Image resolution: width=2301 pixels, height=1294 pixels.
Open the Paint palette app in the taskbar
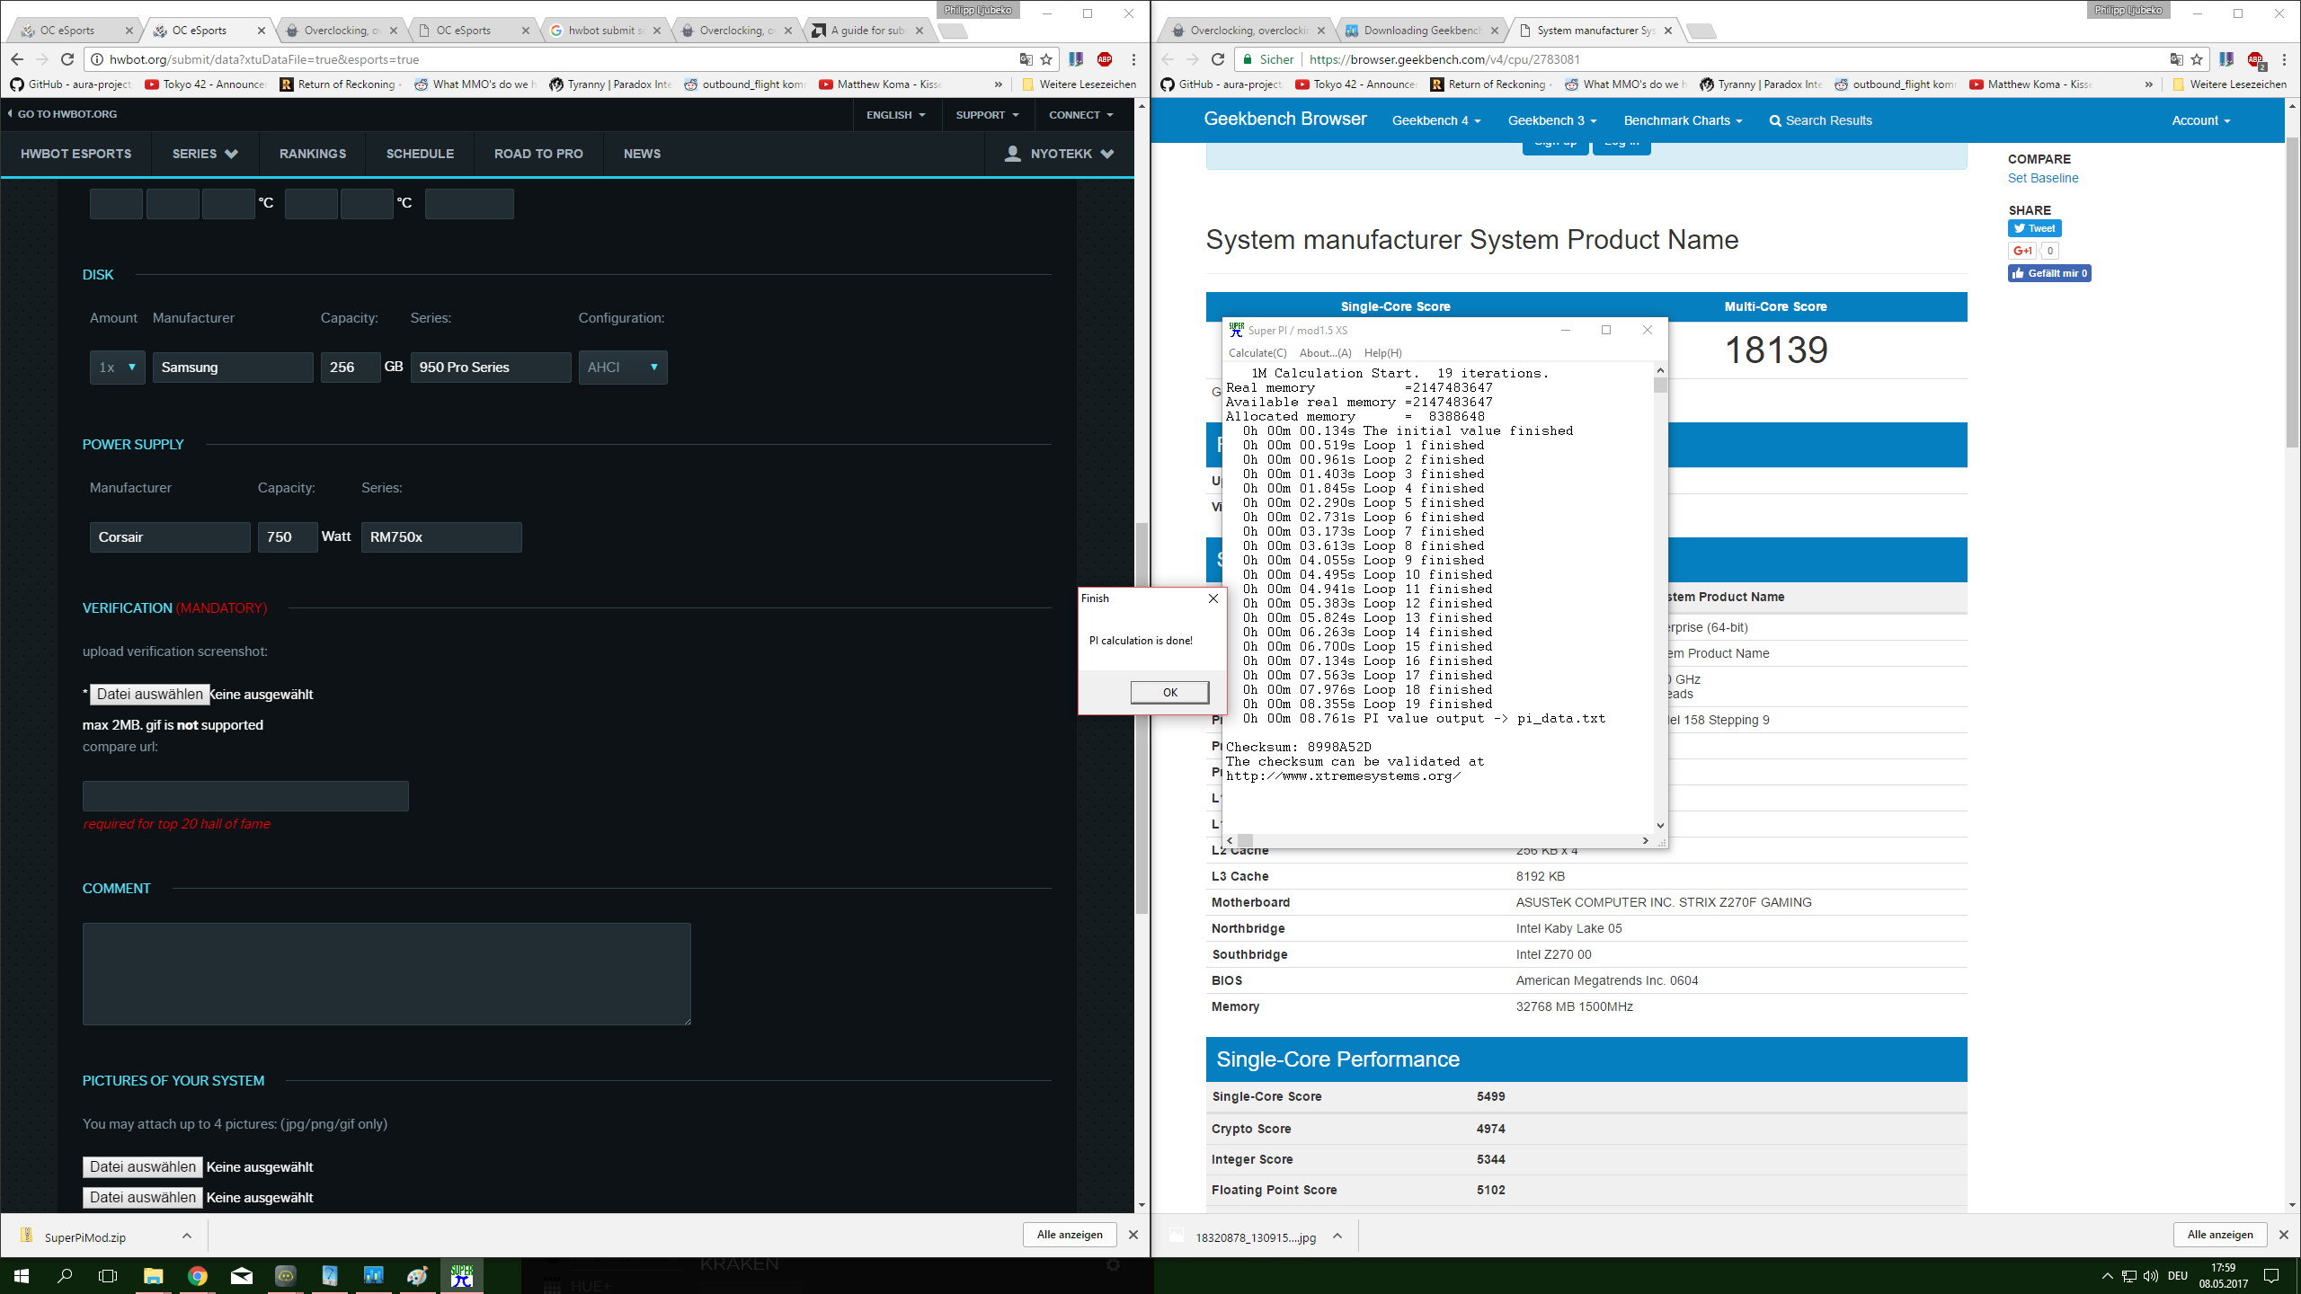tap(417, 1275)
